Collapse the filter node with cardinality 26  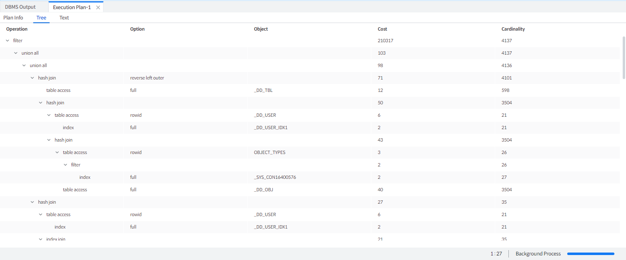[65, 165]
